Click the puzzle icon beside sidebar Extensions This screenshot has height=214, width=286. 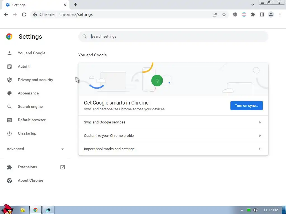9,167
